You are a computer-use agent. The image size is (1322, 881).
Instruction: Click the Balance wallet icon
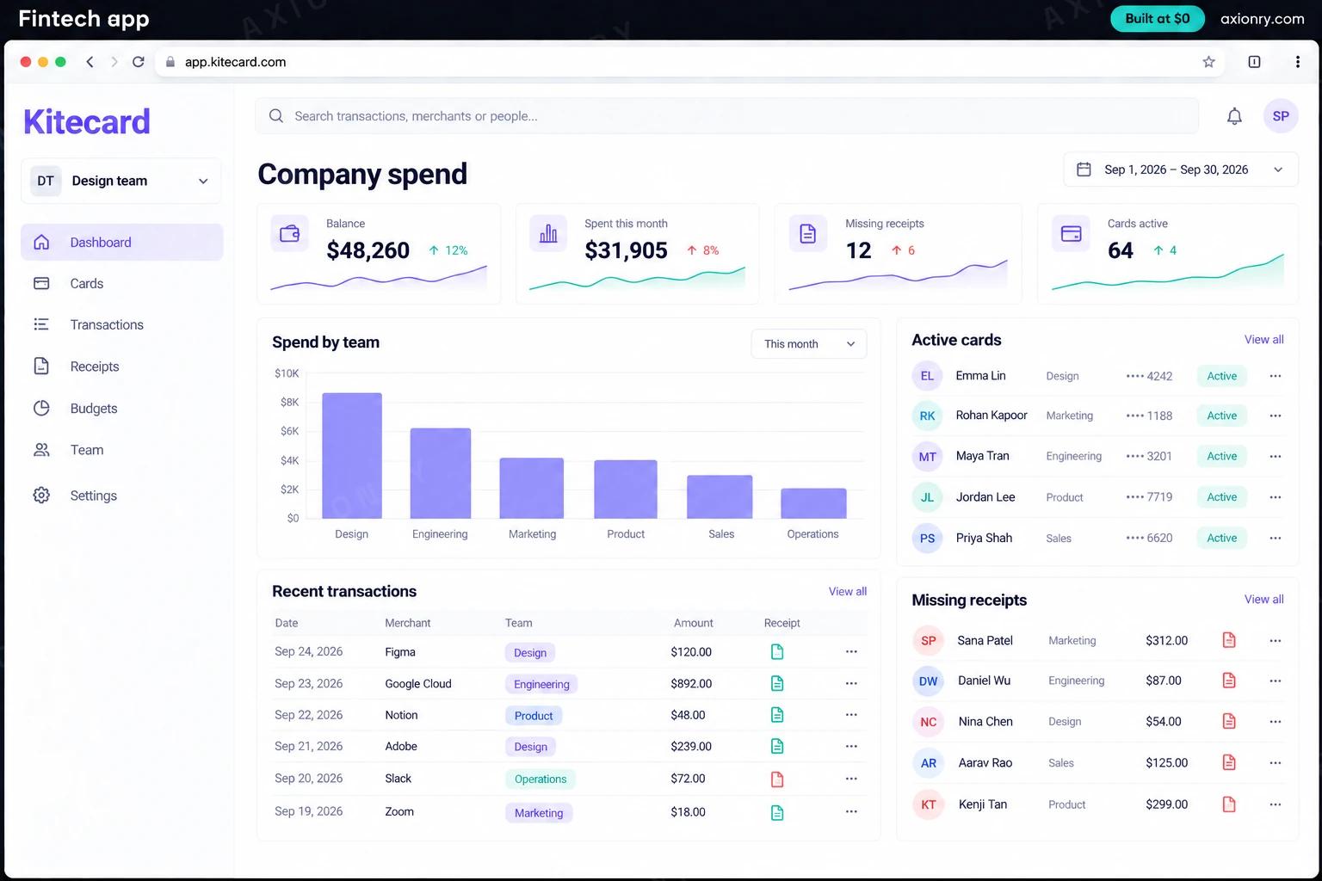click(x=289, y=233)
